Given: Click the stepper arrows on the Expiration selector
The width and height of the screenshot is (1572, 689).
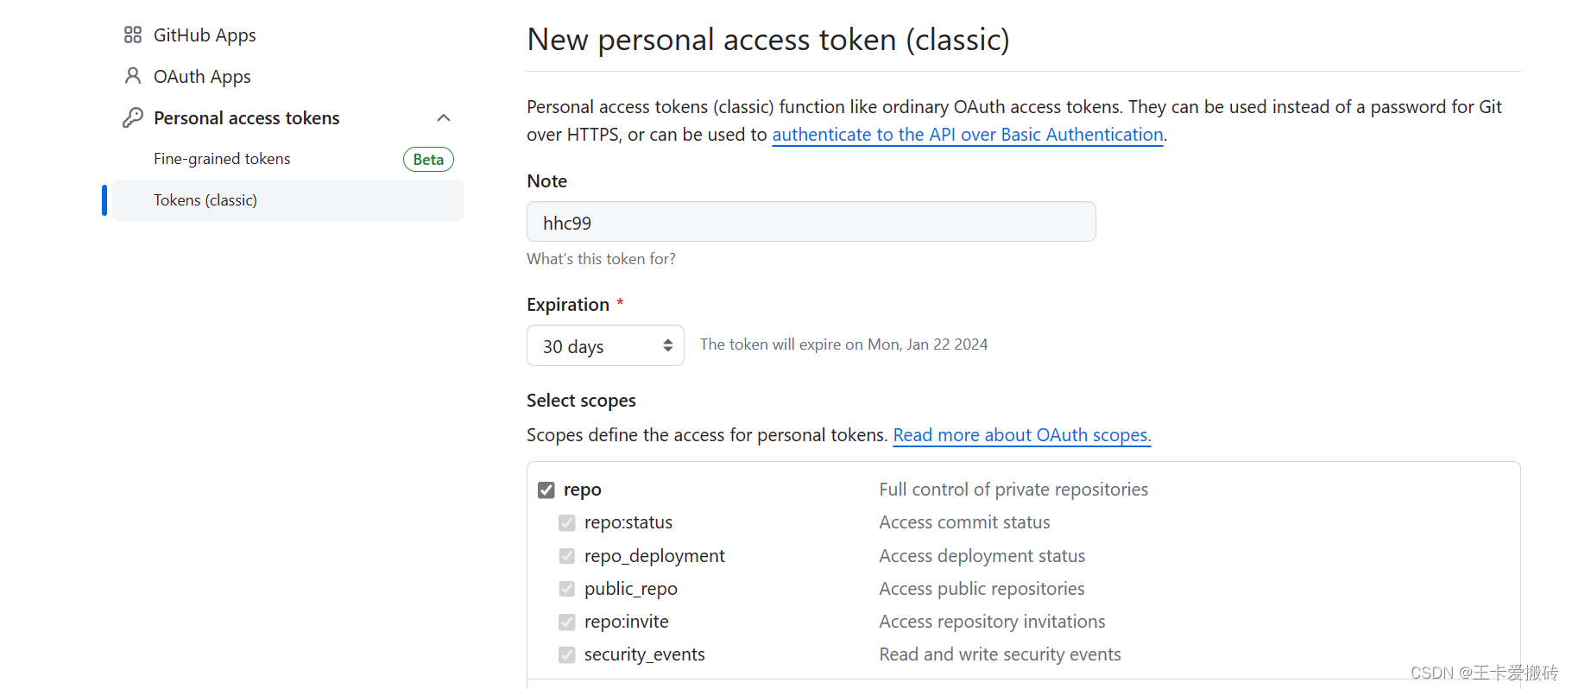Looking at the screenshot, I should (x=667, y=345).
